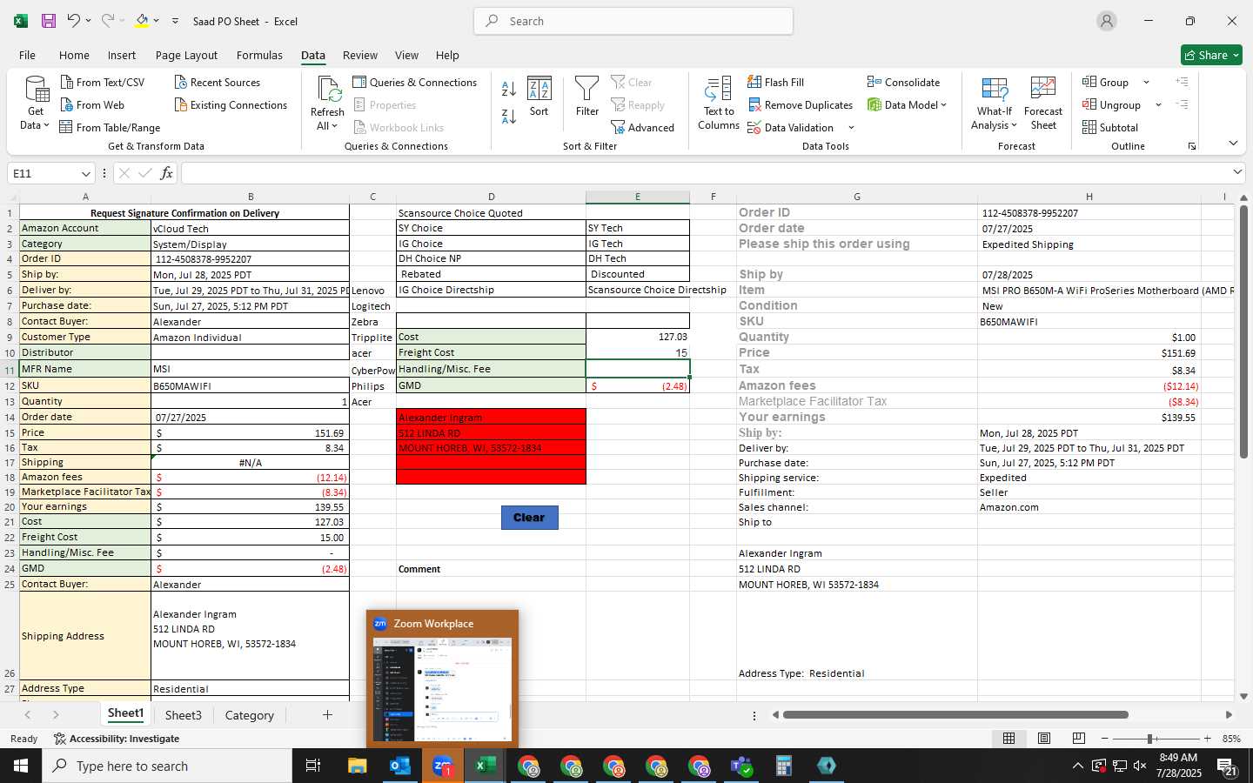
Task: Open Data Validation dropdown arrow
Action: coord(851,128)
